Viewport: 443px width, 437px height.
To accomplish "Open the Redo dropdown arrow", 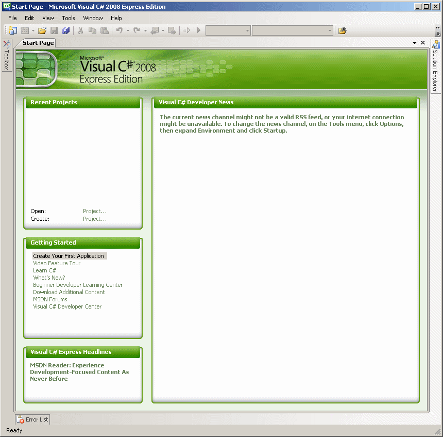I will coord(145,30).
